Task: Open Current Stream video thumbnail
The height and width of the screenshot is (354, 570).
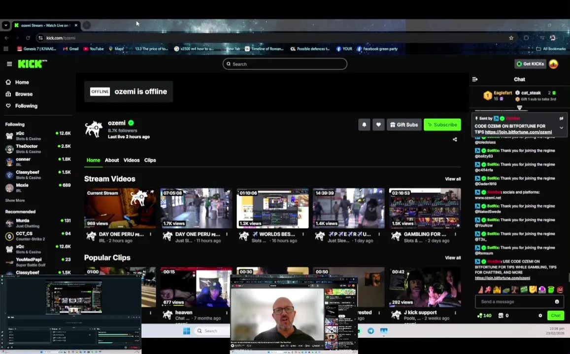Action: click(x=120, y=208)
